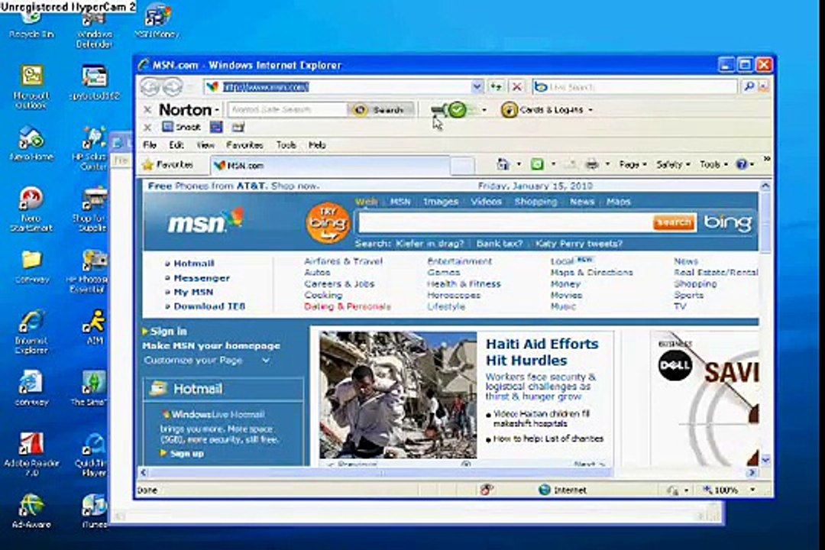The width and height of the screenshot is (825, 550).
Task: Expand the Customize your Page chevron
Action: click(266, 361)
